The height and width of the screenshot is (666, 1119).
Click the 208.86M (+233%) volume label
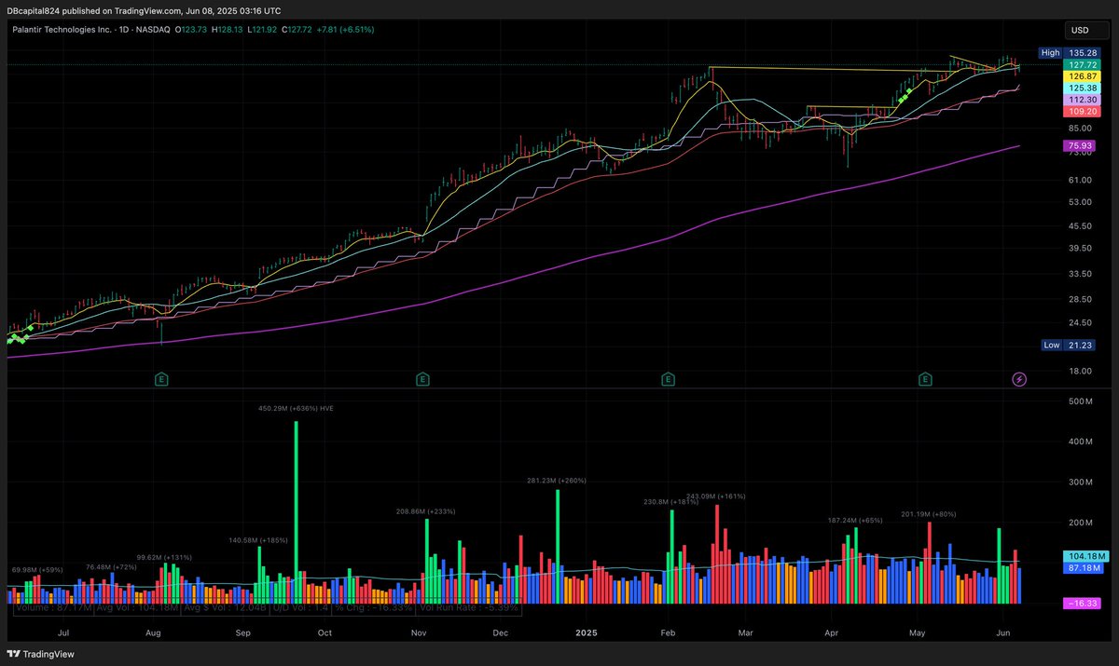click(425, 511)
